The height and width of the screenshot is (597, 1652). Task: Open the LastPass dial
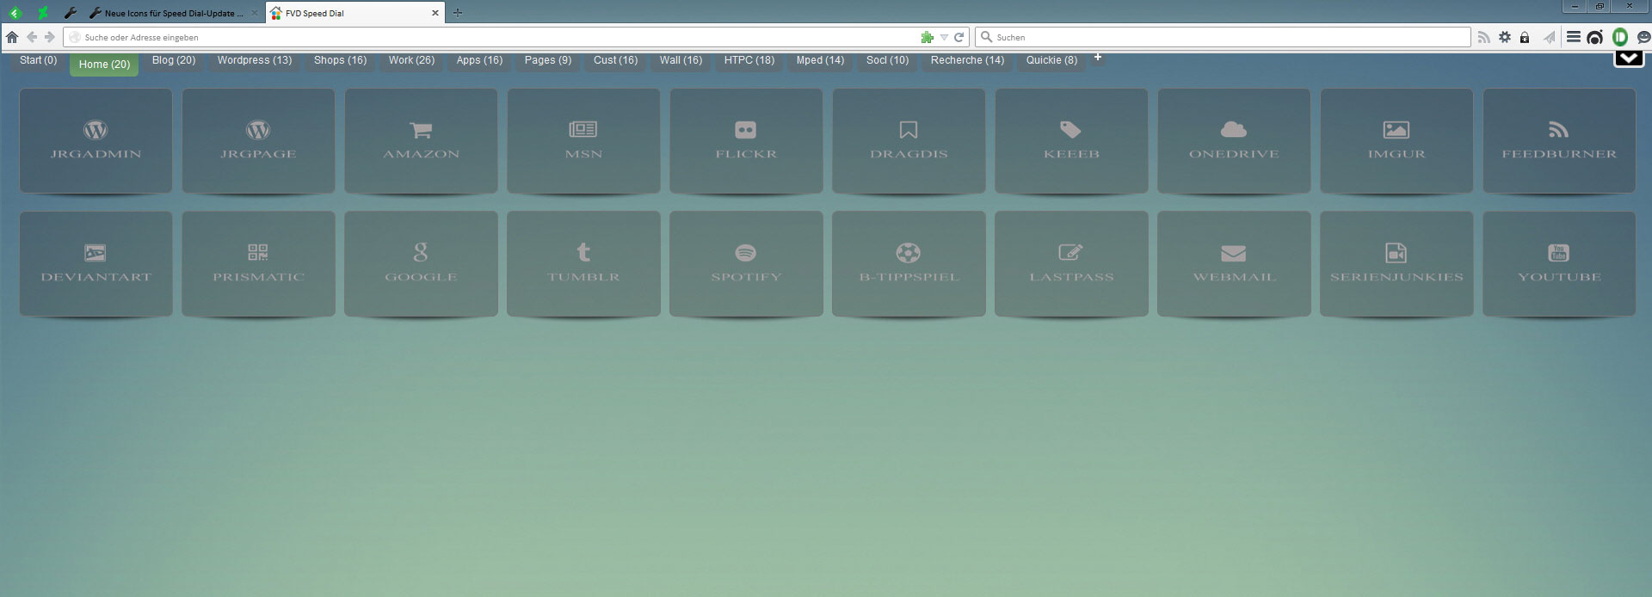[1071, 264]
